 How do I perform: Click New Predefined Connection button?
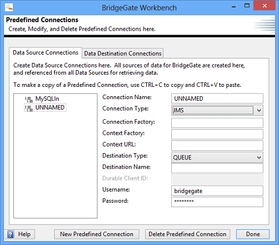[97, 234]
